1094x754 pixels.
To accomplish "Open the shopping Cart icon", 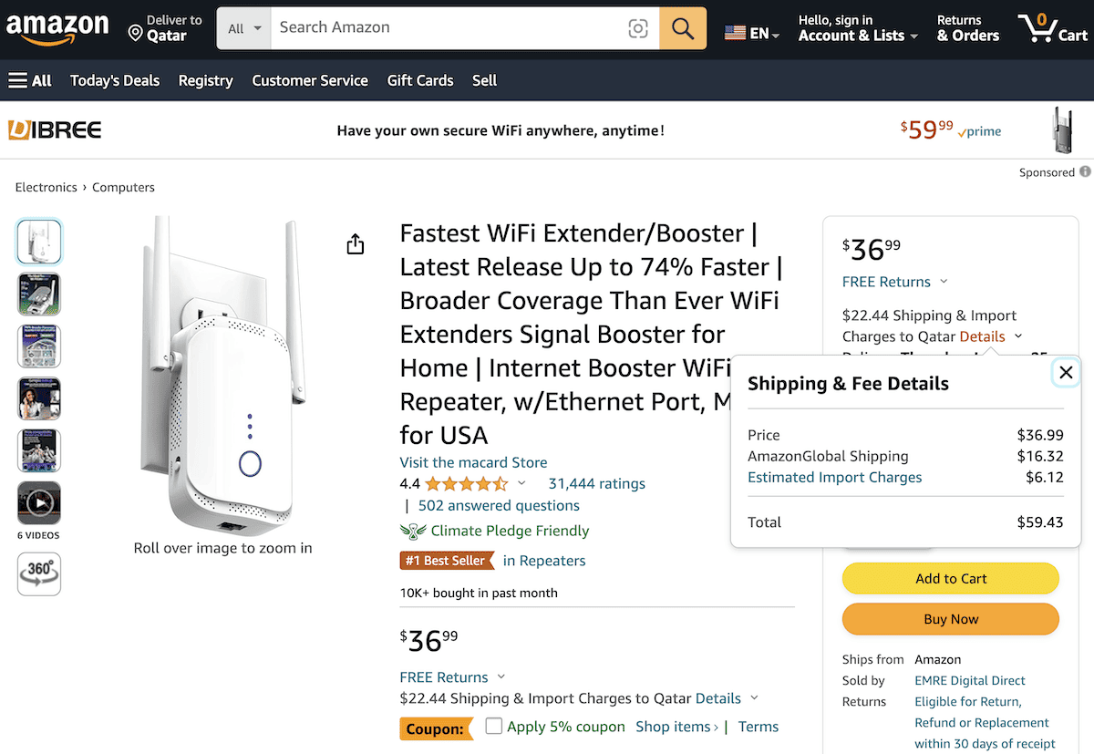I will pyautogui.click(x=1037, y=27).
